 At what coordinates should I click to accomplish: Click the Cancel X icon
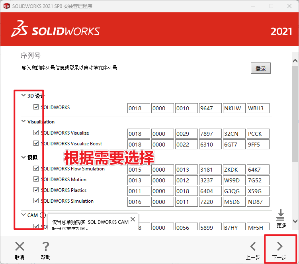(x=20, y=246)
